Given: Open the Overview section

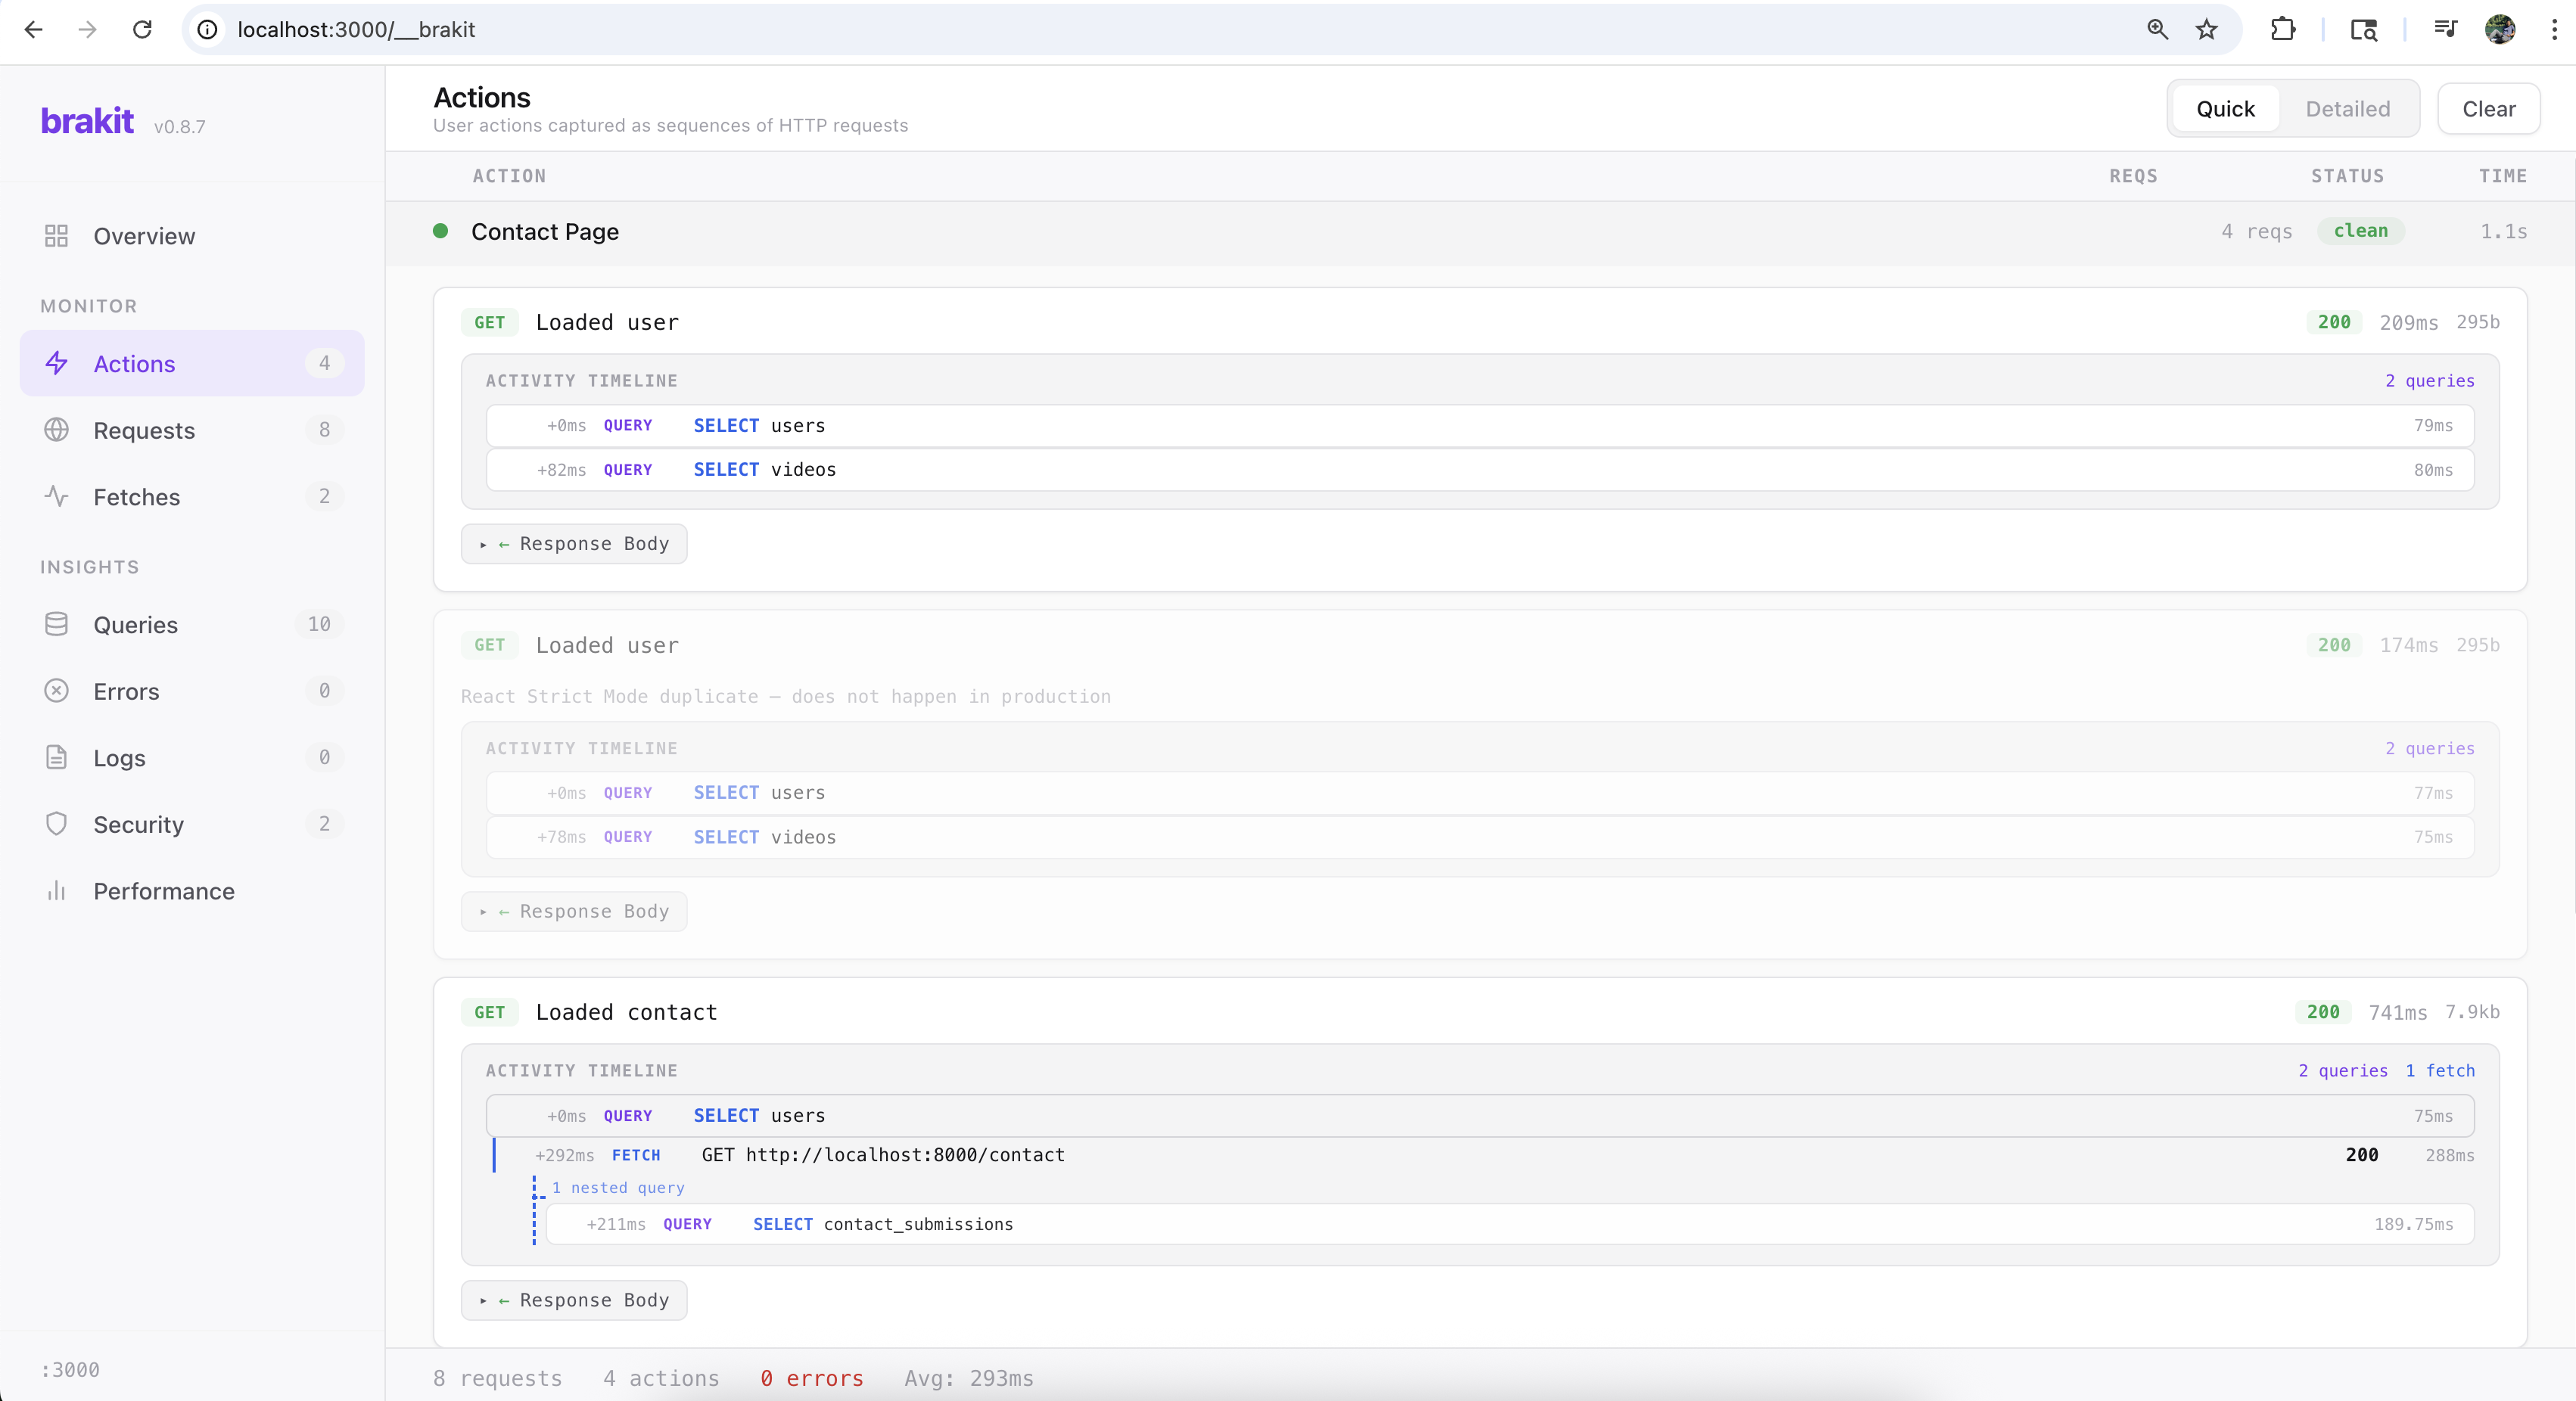Looking at the screenshot, I should 143,236.
